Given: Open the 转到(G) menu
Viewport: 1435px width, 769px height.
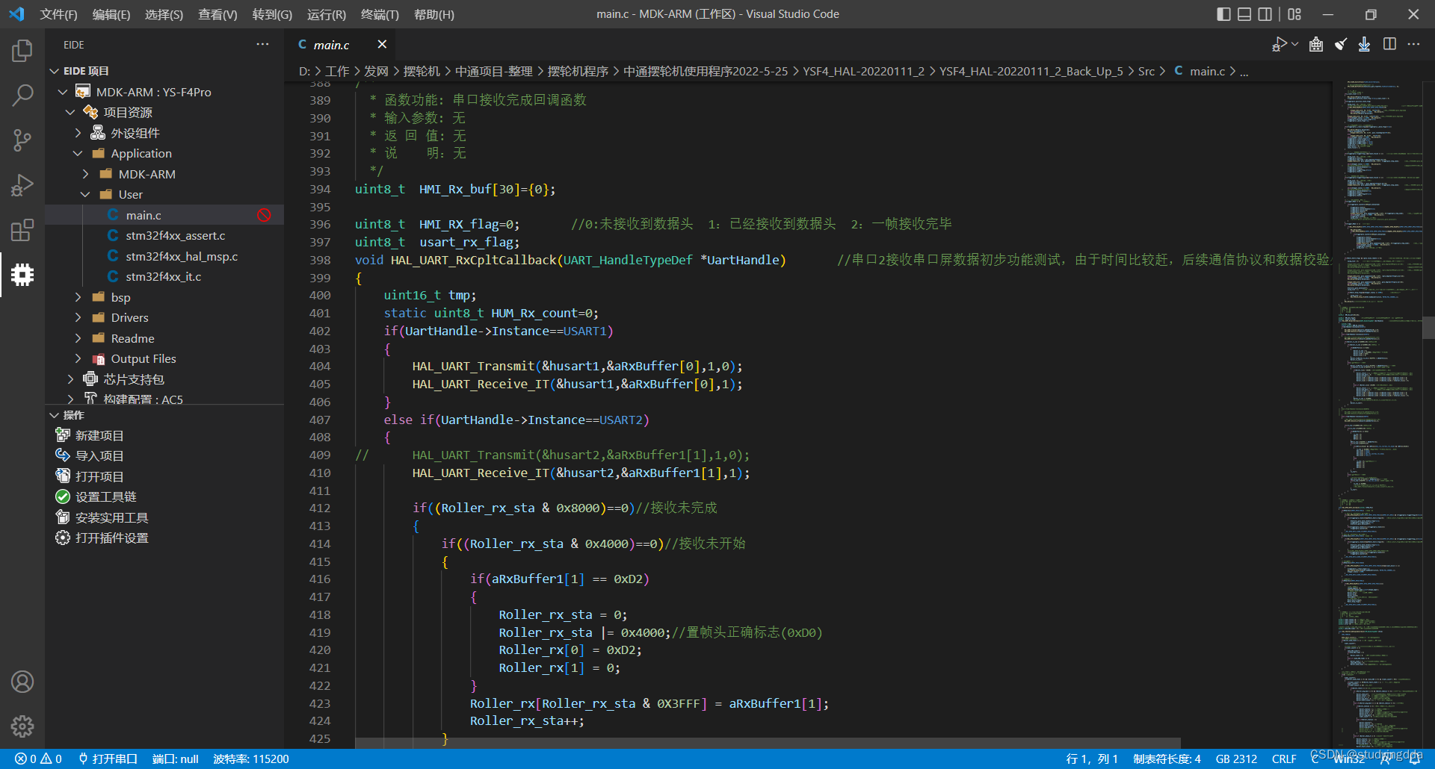Looking at the screenshot, I should coord(272,14).
